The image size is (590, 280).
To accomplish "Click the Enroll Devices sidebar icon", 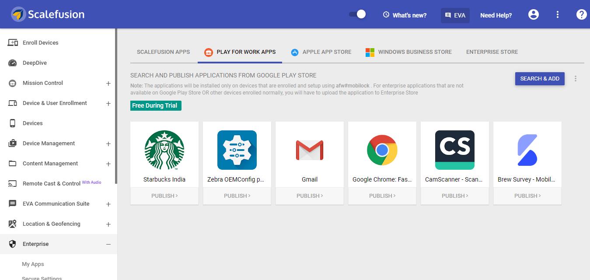I will (x=13, y=43).
